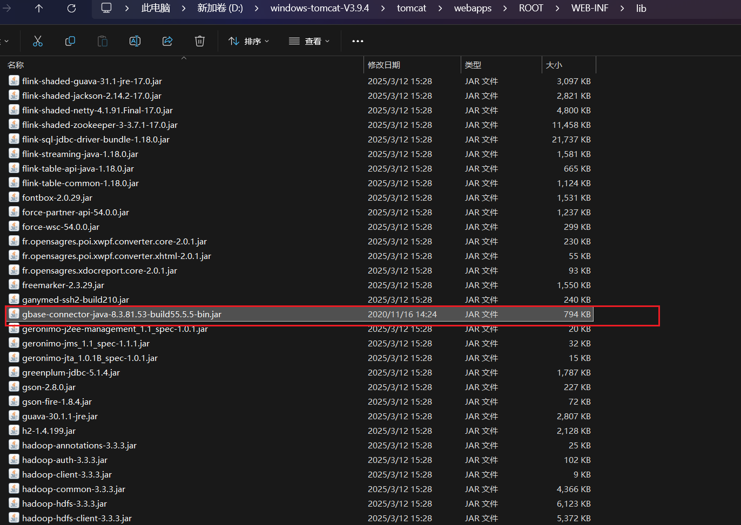Click the Copy icon in toolbar
Screen dimensions: 741x525
[70, 41]
